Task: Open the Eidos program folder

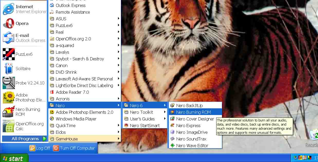Action: click(x=85, y=132)
